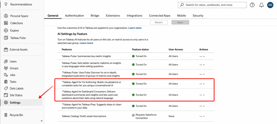
Task: Open Learn more link after organization text
Action: (135, 28)
